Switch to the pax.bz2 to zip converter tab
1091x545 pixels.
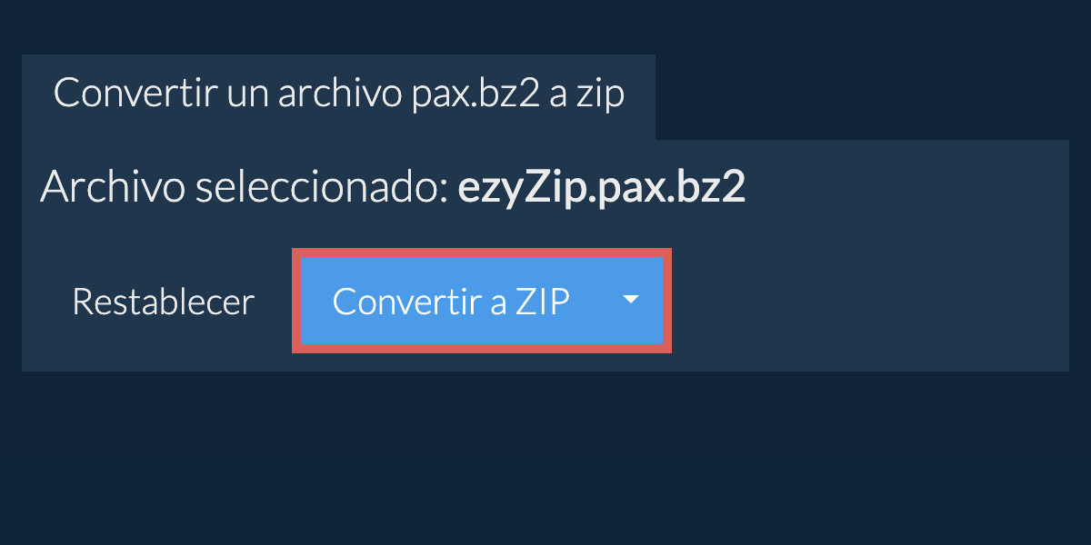338,94
